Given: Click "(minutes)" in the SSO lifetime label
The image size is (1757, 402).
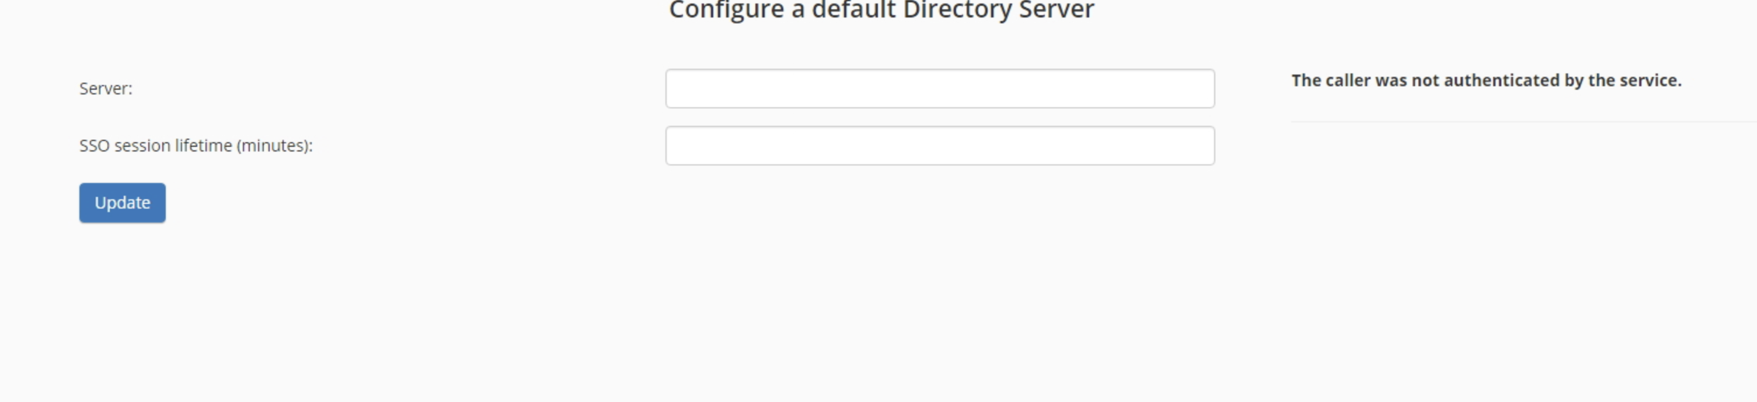Looking at the screenshot, I should [x=274, y=146].
